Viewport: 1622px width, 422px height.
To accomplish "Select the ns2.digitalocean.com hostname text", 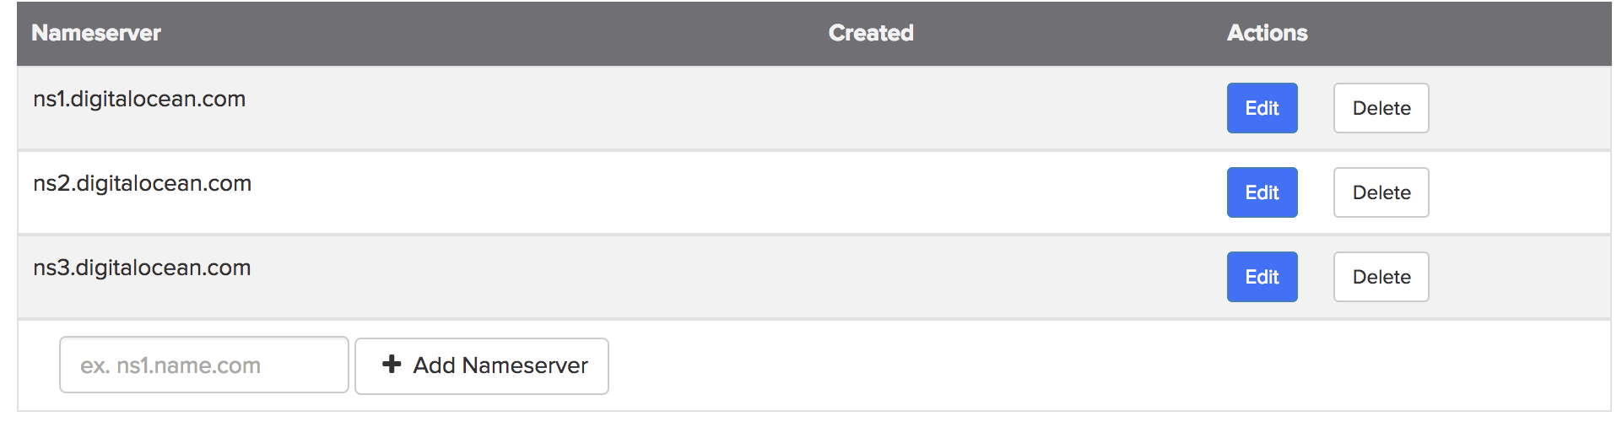I will point(142,183).
